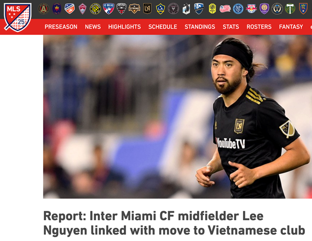
Task: Click the Inter Miami CF badge
Action: tap(173, 9)
